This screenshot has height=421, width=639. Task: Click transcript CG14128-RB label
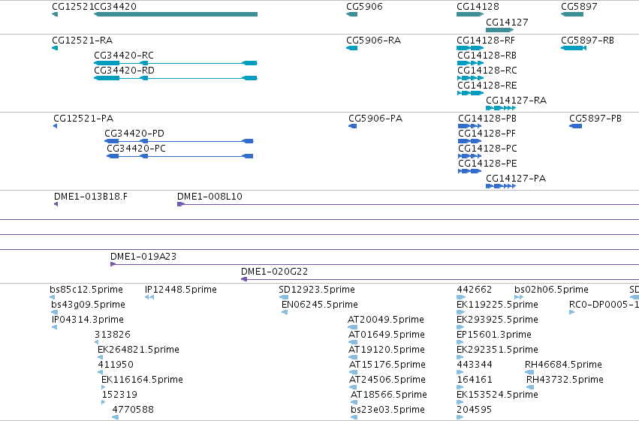pyautogui.click(x=487, y=56)
